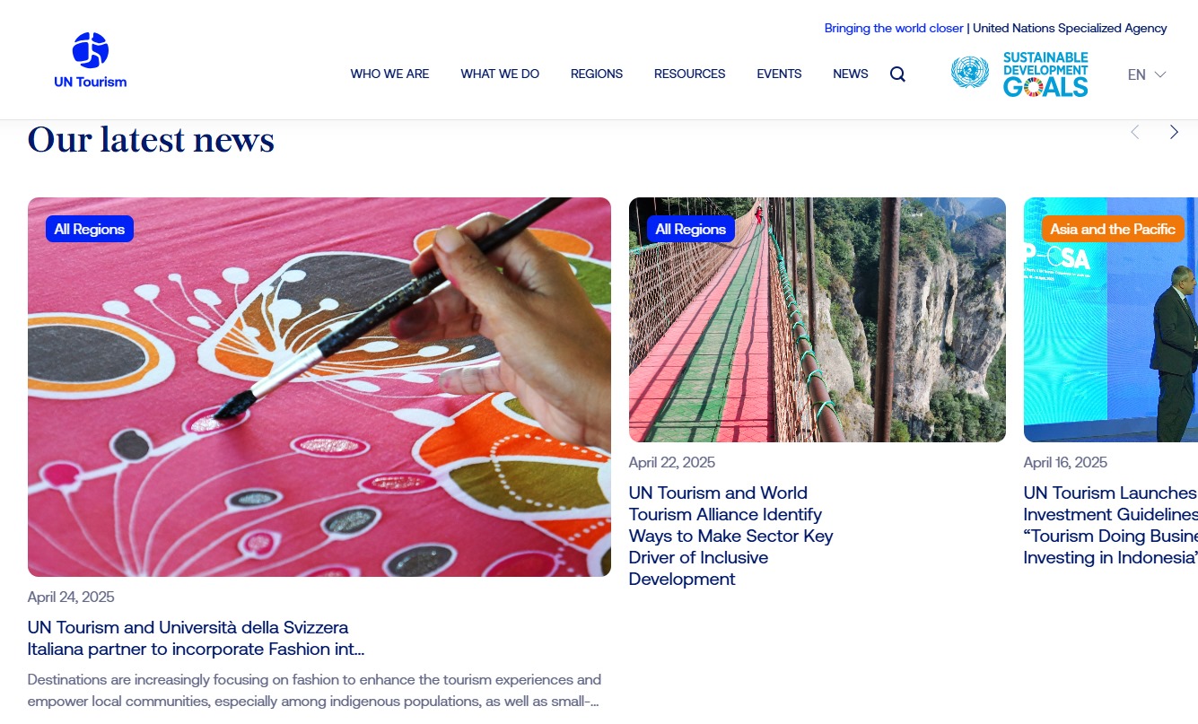Click the Asia and the Pacific tag
The image size is (1198, 724).
click(1113, 229)
